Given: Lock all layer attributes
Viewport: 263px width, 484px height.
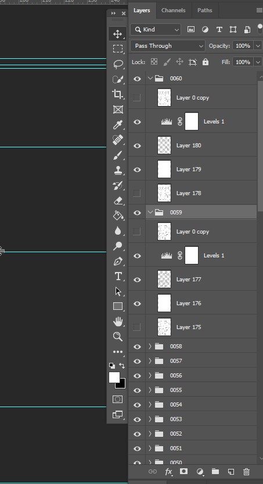Looking at the screenshot, I should pyautogui.click(x=206, y=62).
